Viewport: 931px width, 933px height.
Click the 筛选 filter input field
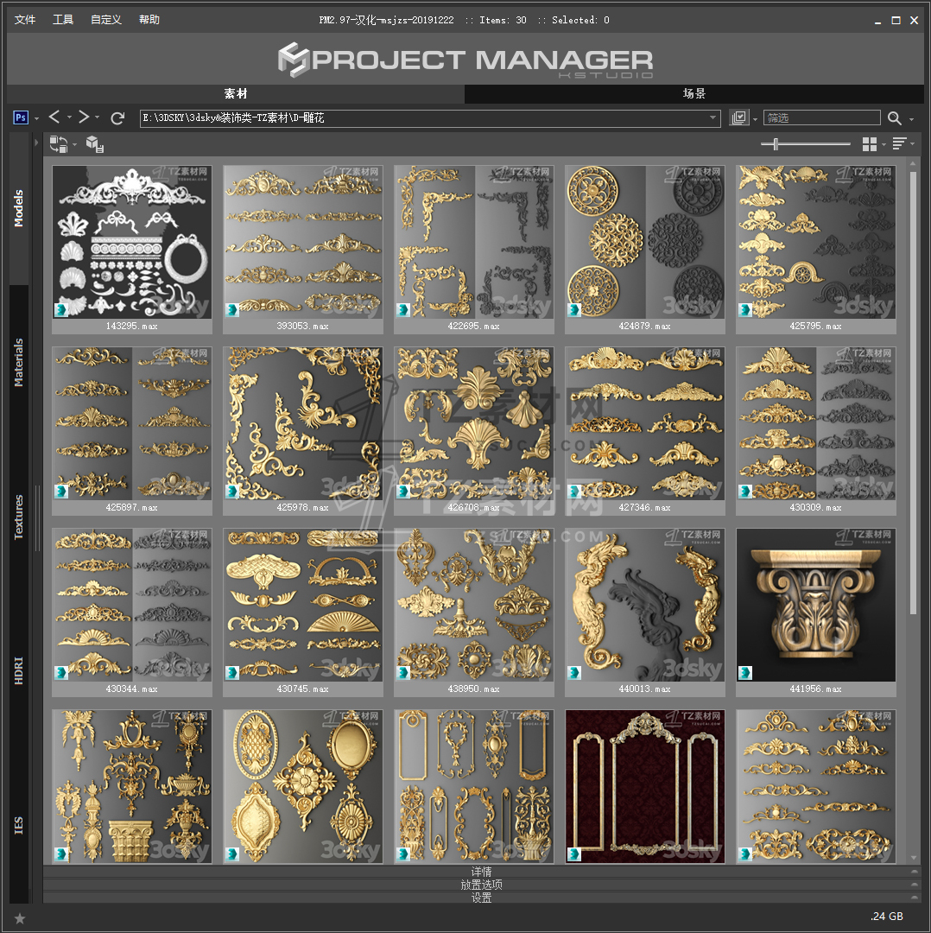[x=821, y=117]
